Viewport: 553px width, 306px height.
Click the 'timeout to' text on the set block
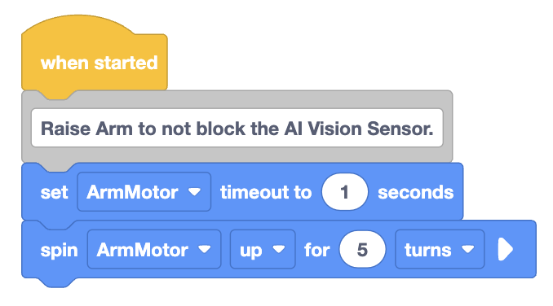click(266, 192)
